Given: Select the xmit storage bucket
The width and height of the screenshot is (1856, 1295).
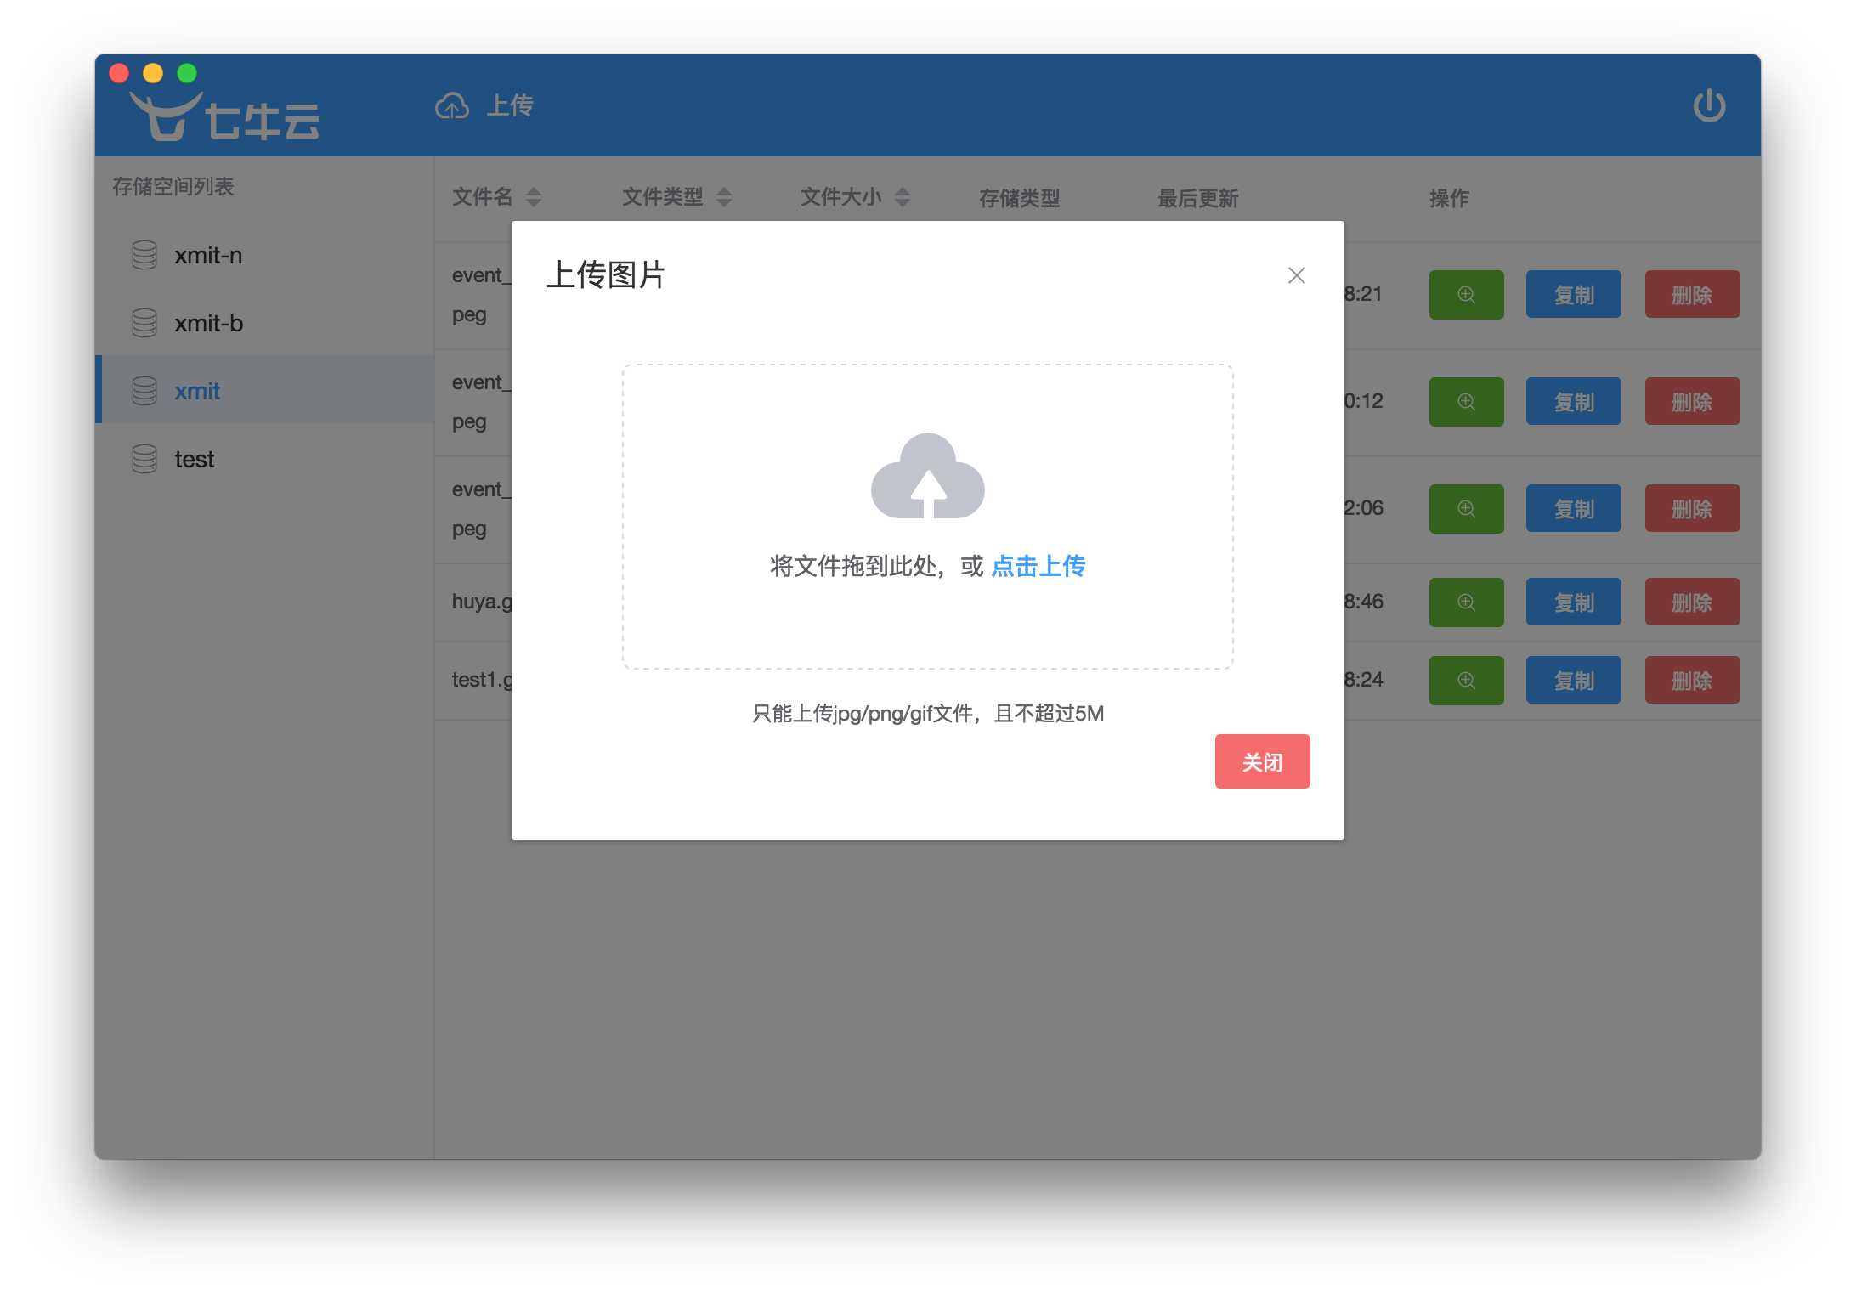Looking at the screenshot, I should pos(197,391).
